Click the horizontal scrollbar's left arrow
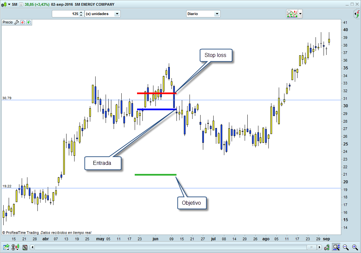 tap(32, 247)
